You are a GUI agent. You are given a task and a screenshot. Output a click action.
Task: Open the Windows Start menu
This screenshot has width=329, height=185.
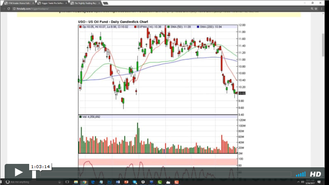pyautogui.click(x=3, y=182)
